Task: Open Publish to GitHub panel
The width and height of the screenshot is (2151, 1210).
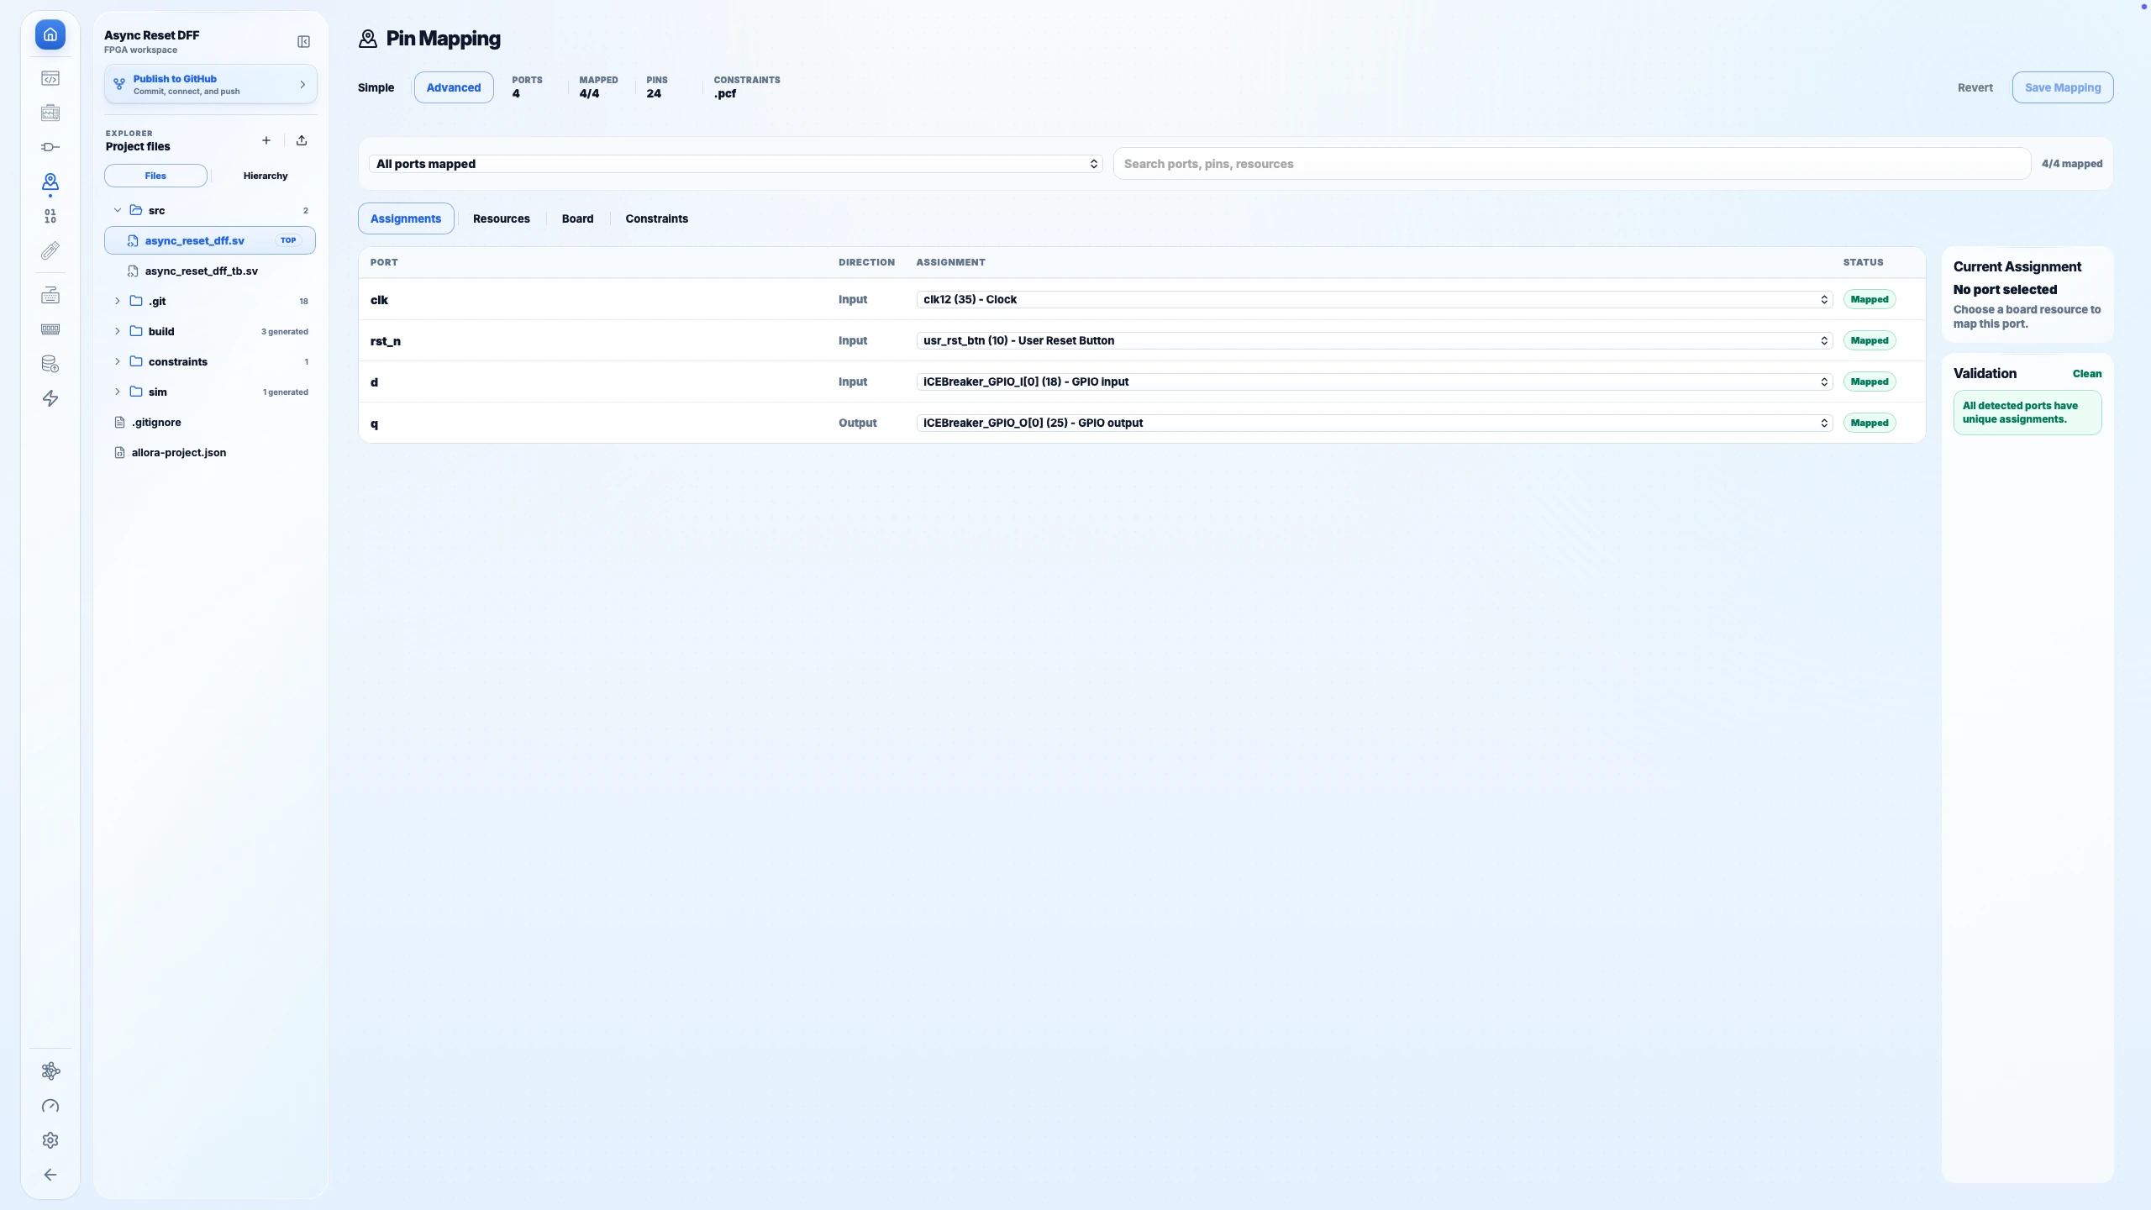Action: click(210, 84)
